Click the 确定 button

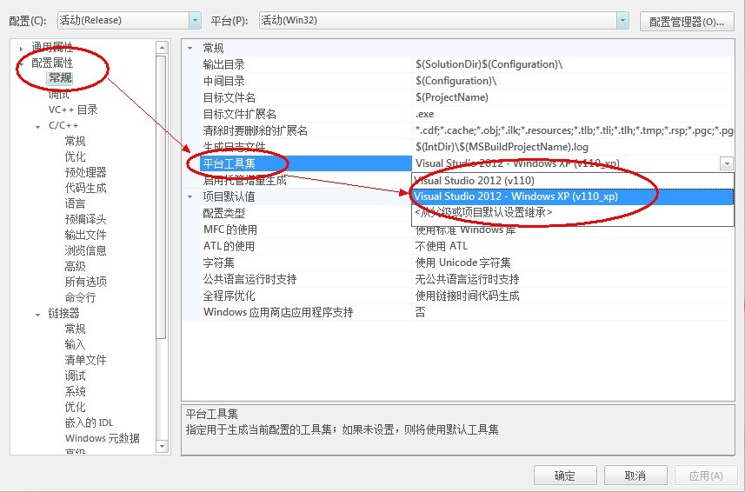click(x=565, y=475)
